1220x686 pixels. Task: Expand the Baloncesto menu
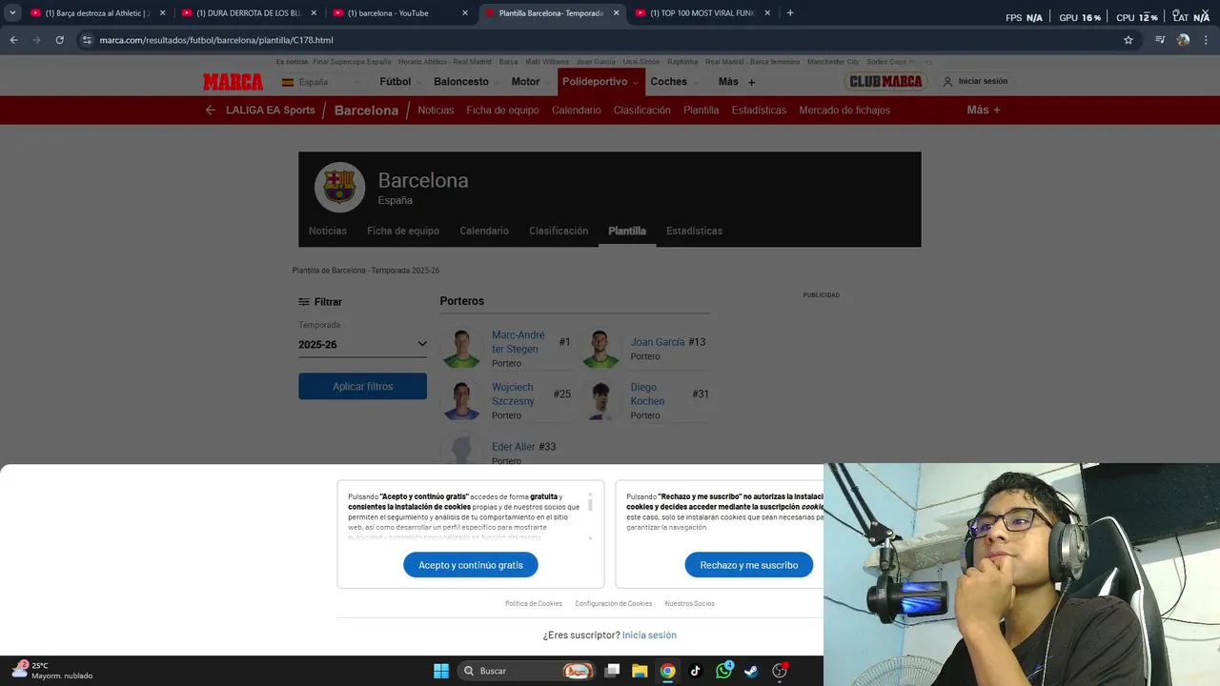point(466,82)
